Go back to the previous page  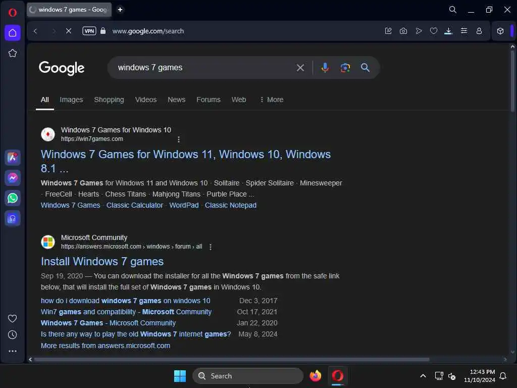coord(35,31)
